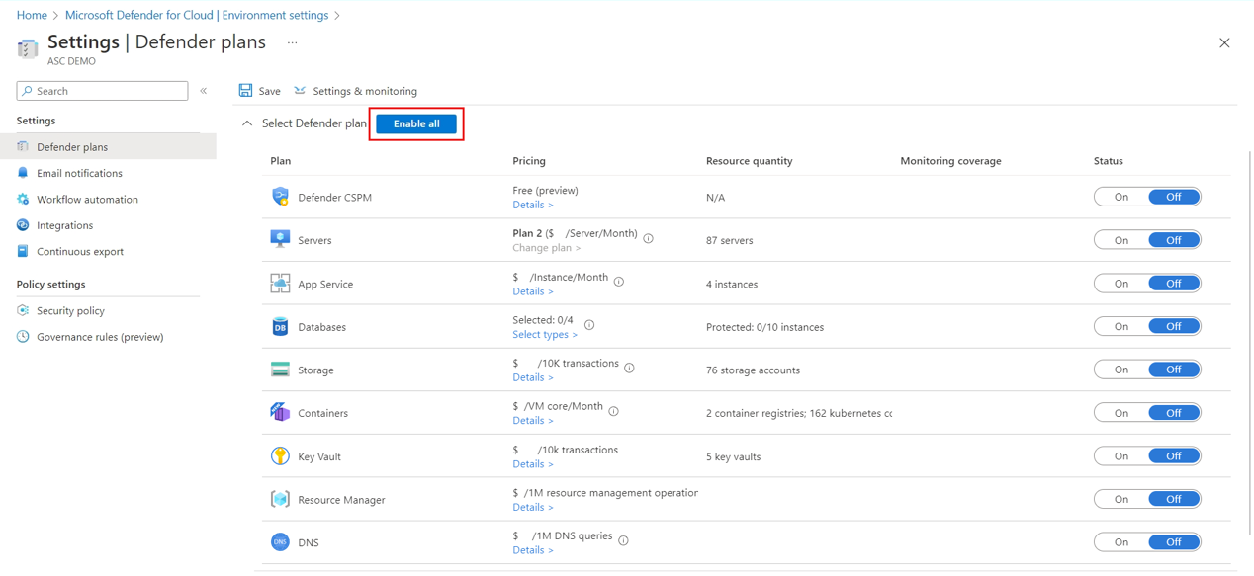Click the Containers plan icon

pyautogui.click(x=280, y=412)
